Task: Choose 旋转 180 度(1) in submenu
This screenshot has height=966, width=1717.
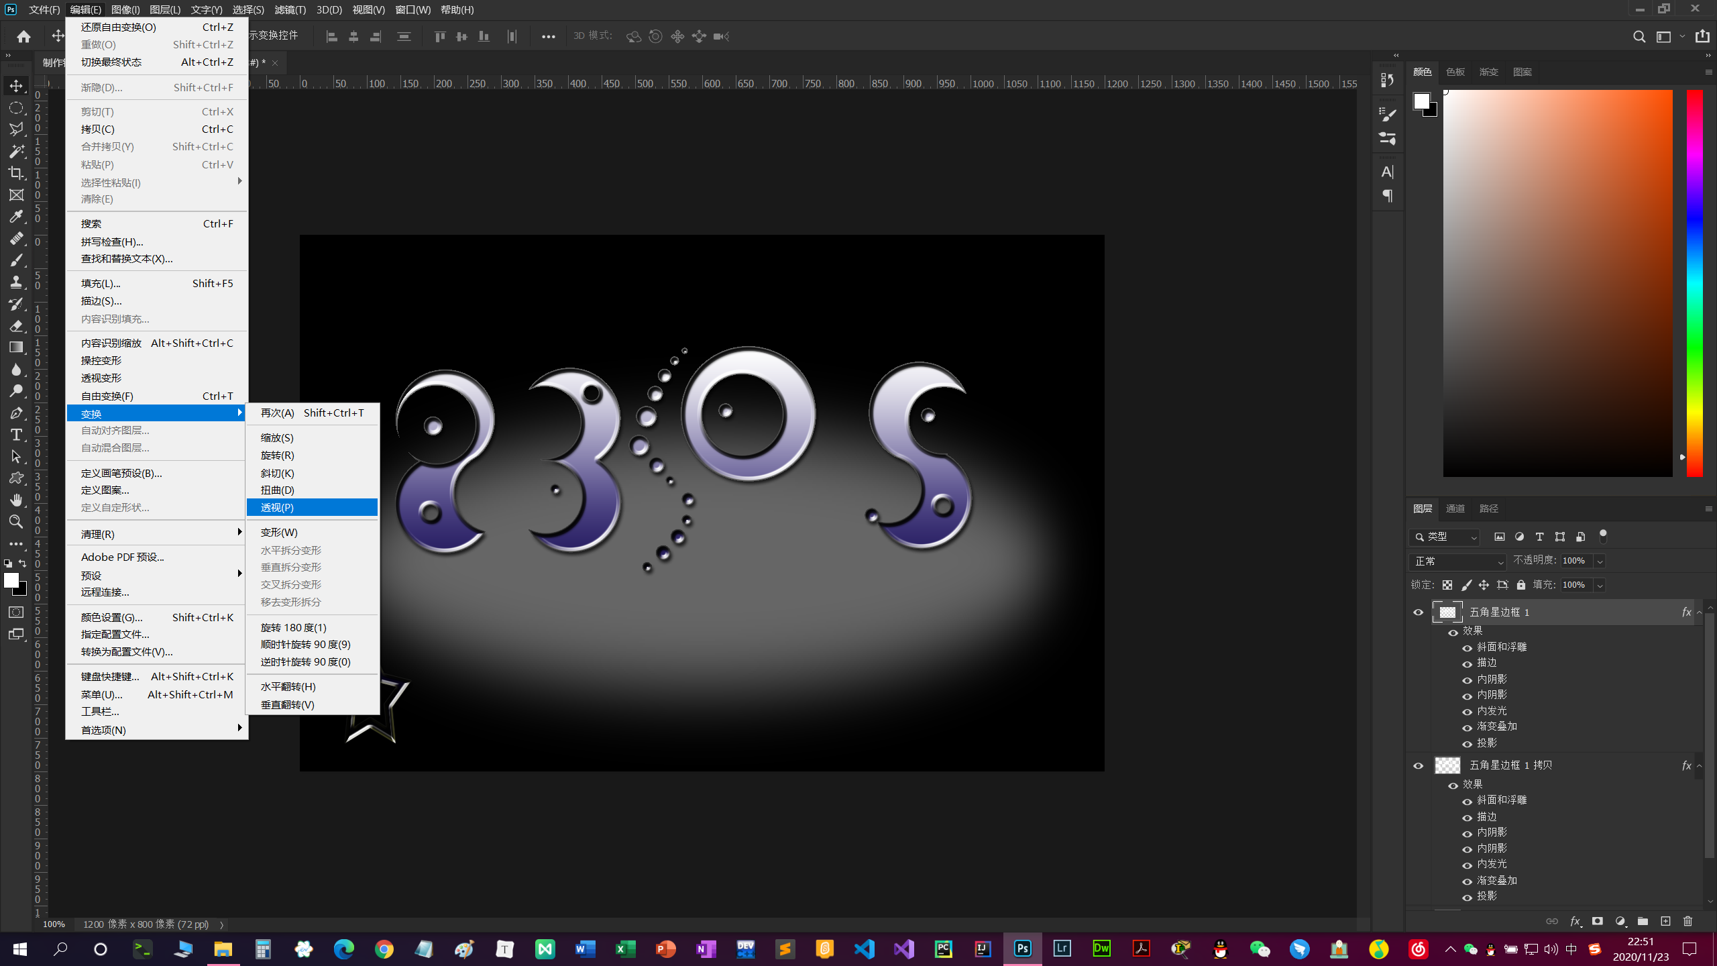Action: click(x=312, y=628)
